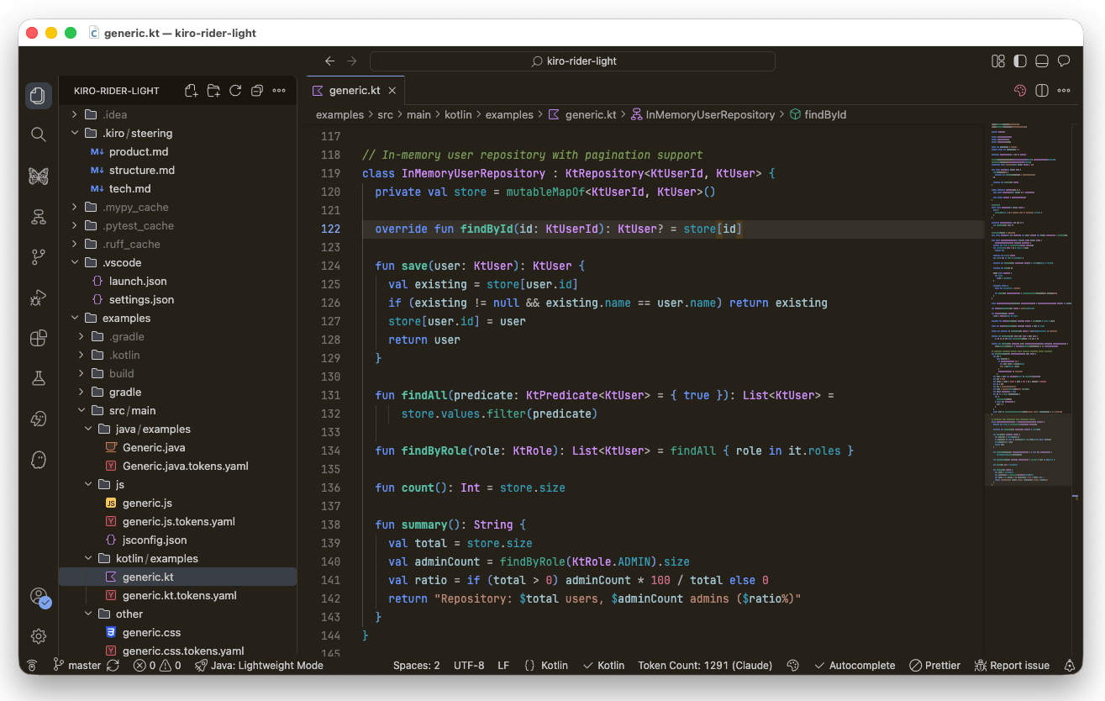
Task: Open the Accounts menu icon
Action: coord(39,597)
